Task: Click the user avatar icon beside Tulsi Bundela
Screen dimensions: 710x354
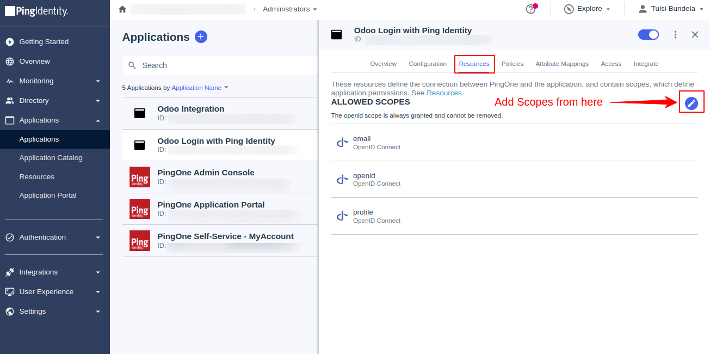Action: (x=643, y=9)
